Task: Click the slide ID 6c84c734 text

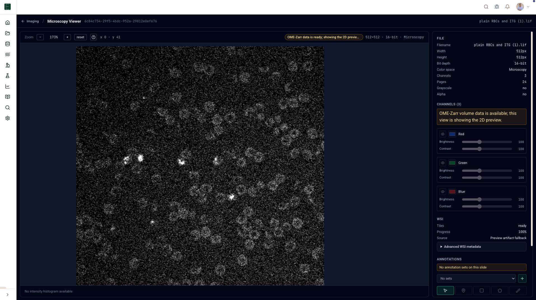Action: (x=121, y=21)
